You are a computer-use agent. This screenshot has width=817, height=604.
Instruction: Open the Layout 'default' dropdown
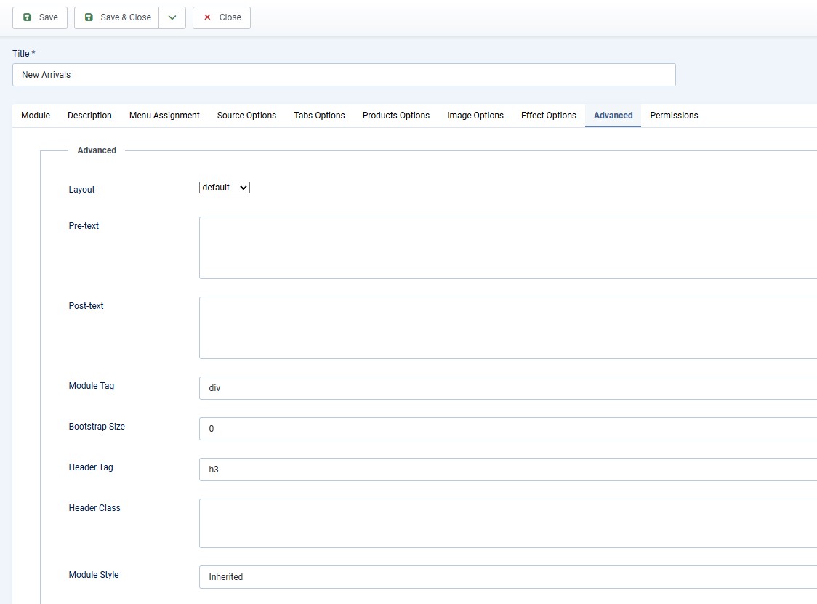[224, 188]
